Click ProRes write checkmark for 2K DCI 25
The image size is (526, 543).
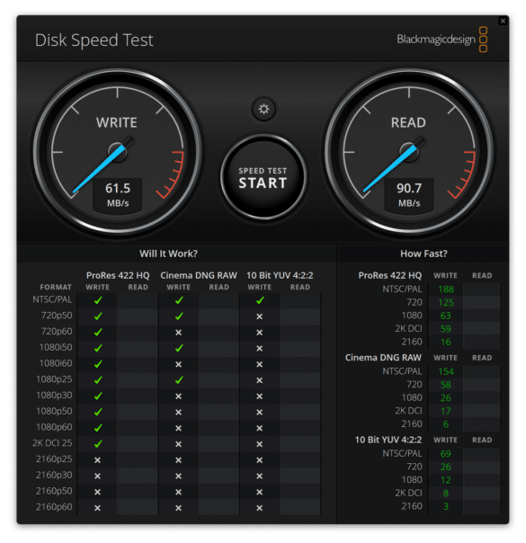tap(98, 443)
